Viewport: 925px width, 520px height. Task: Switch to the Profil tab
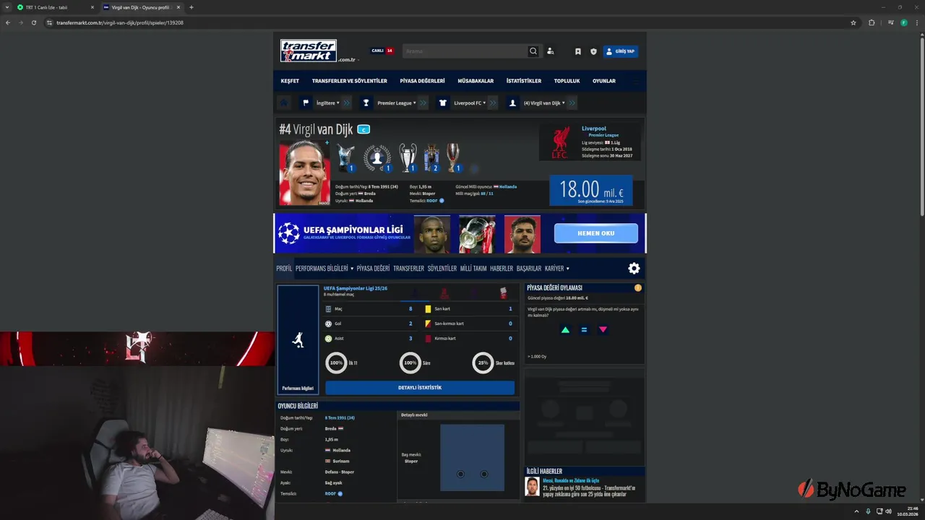(x=284, y=269)
